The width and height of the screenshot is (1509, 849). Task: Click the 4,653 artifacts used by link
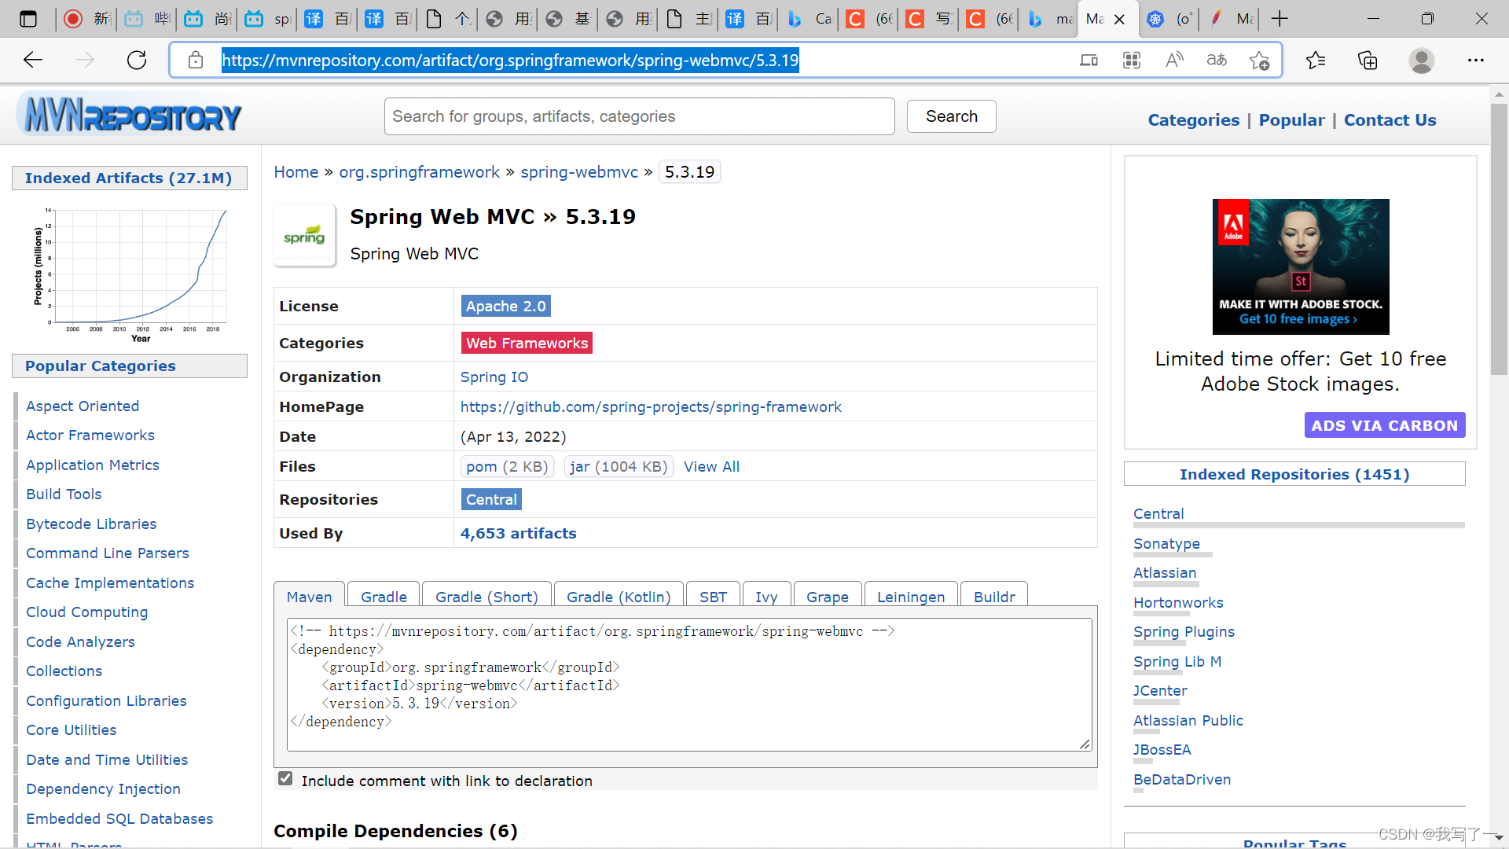point(518,533)
